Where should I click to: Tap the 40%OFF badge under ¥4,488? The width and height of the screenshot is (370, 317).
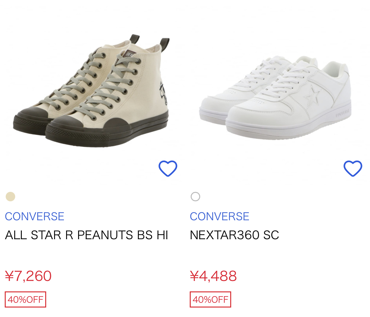[x=211, y=299]
